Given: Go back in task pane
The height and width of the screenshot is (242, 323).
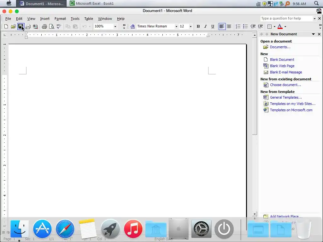Looking at the screenshot, I should [x=261, y=34].
